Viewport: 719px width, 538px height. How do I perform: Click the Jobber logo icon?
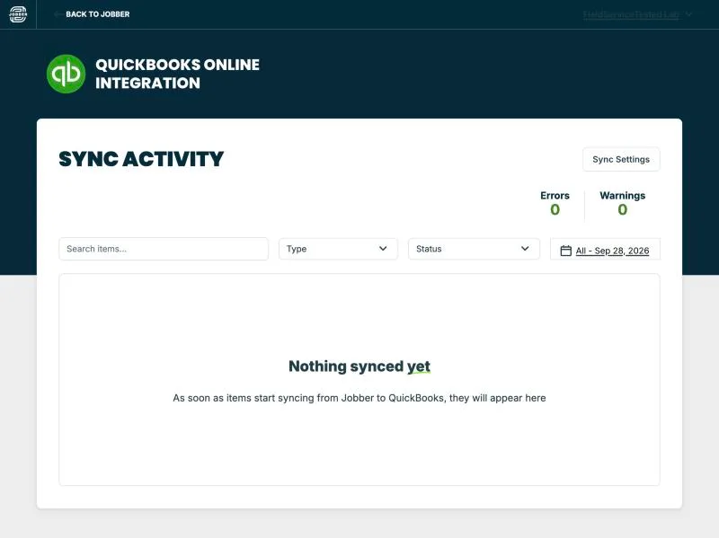18,14
